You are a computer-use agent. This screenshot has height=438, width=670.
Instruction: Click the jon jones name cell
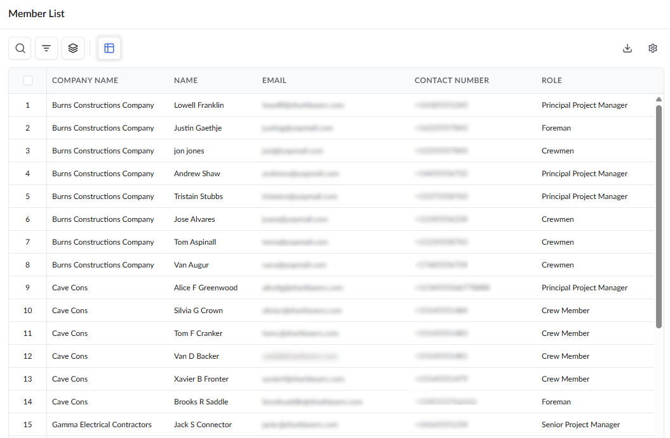coord(189,151)
